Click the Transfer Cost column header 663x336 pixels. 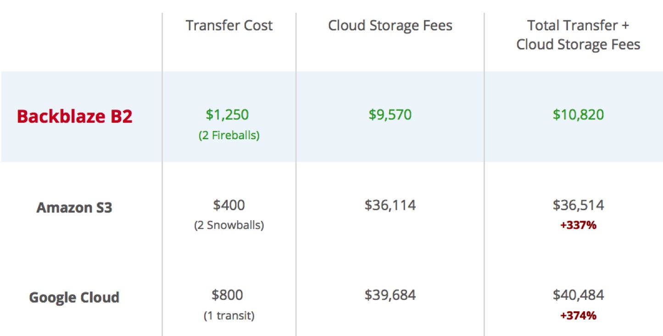pos(229,26)
